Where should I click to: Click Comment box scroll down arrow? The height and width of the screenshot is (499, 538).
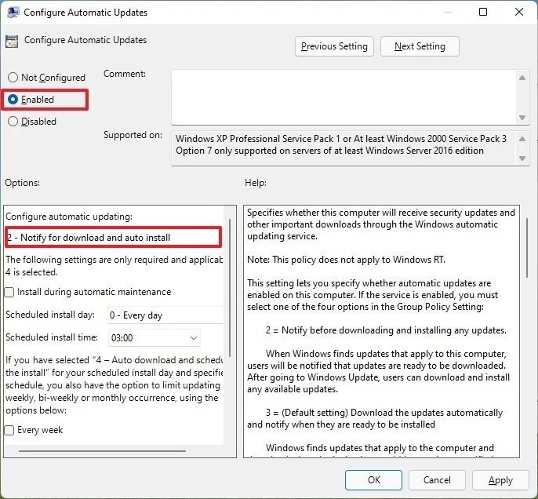point(522,118)
